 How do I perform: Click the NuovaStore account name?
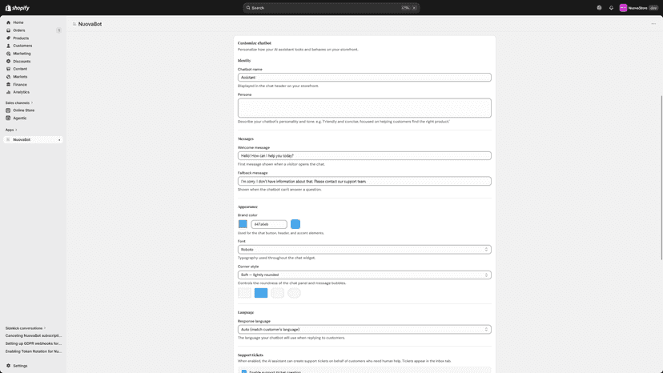click(637, 8)
